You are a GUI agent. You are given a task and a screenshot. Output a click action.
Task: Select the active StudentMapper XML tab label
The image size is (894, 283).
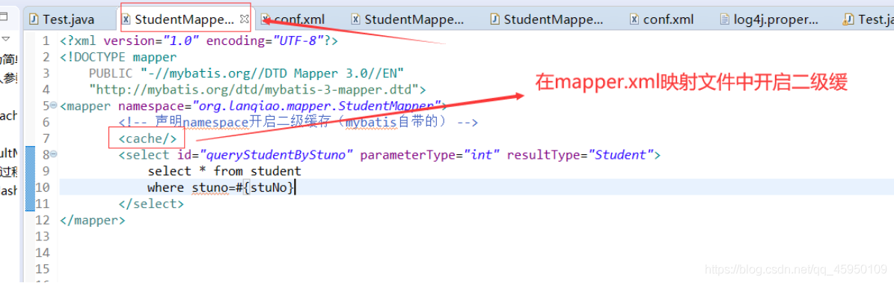184,19
